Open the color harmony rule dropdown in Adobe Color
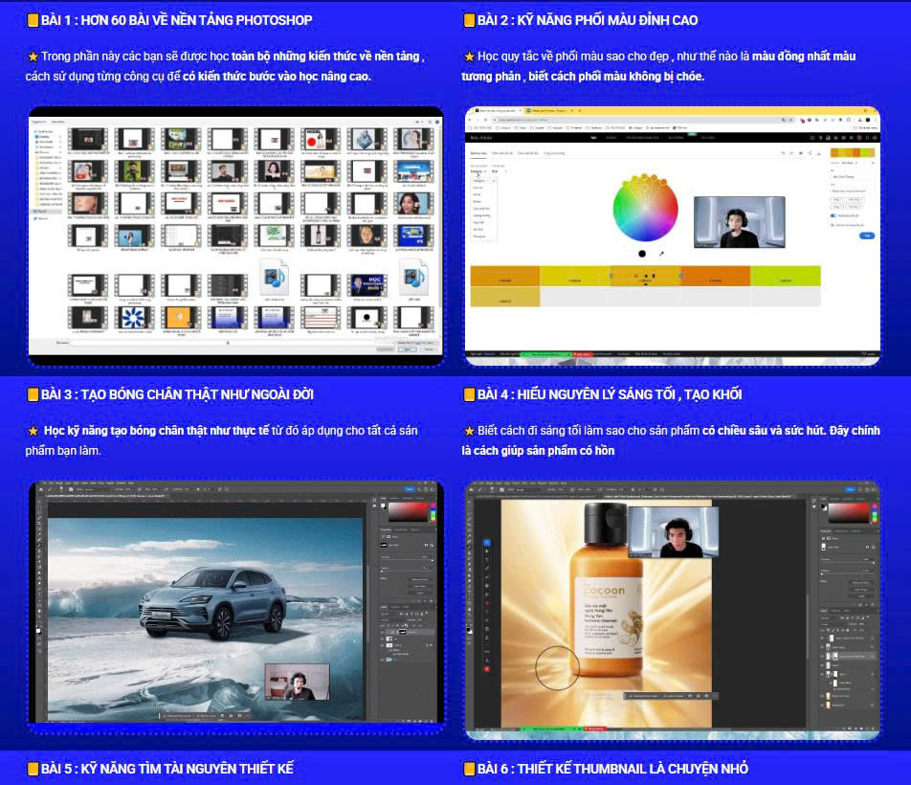This screenshot has height=785, width=911. (478, 171)
